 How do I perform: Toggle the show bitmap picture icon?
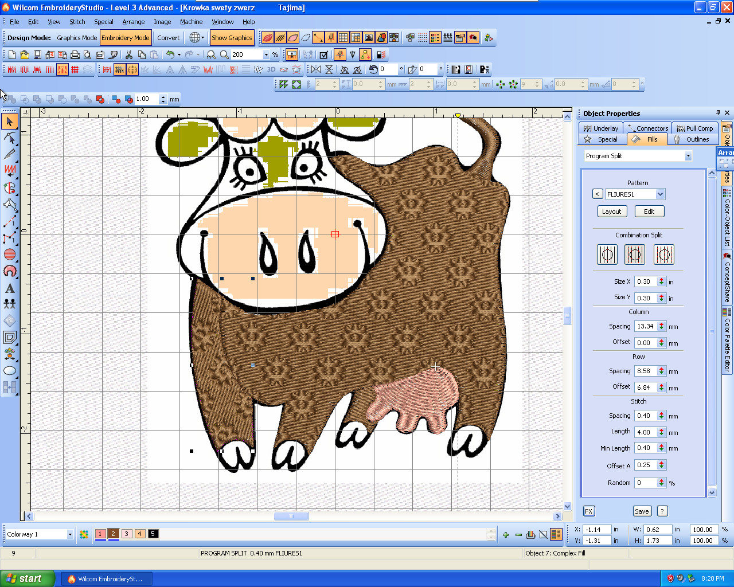coord(368,38)
